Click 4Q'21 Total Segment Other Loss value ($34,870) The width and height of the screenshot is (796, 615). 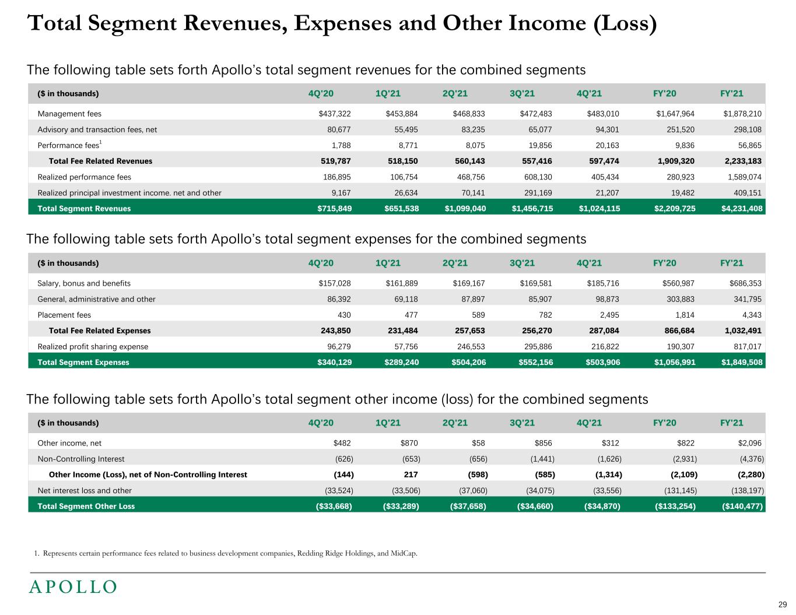(602, 506)
